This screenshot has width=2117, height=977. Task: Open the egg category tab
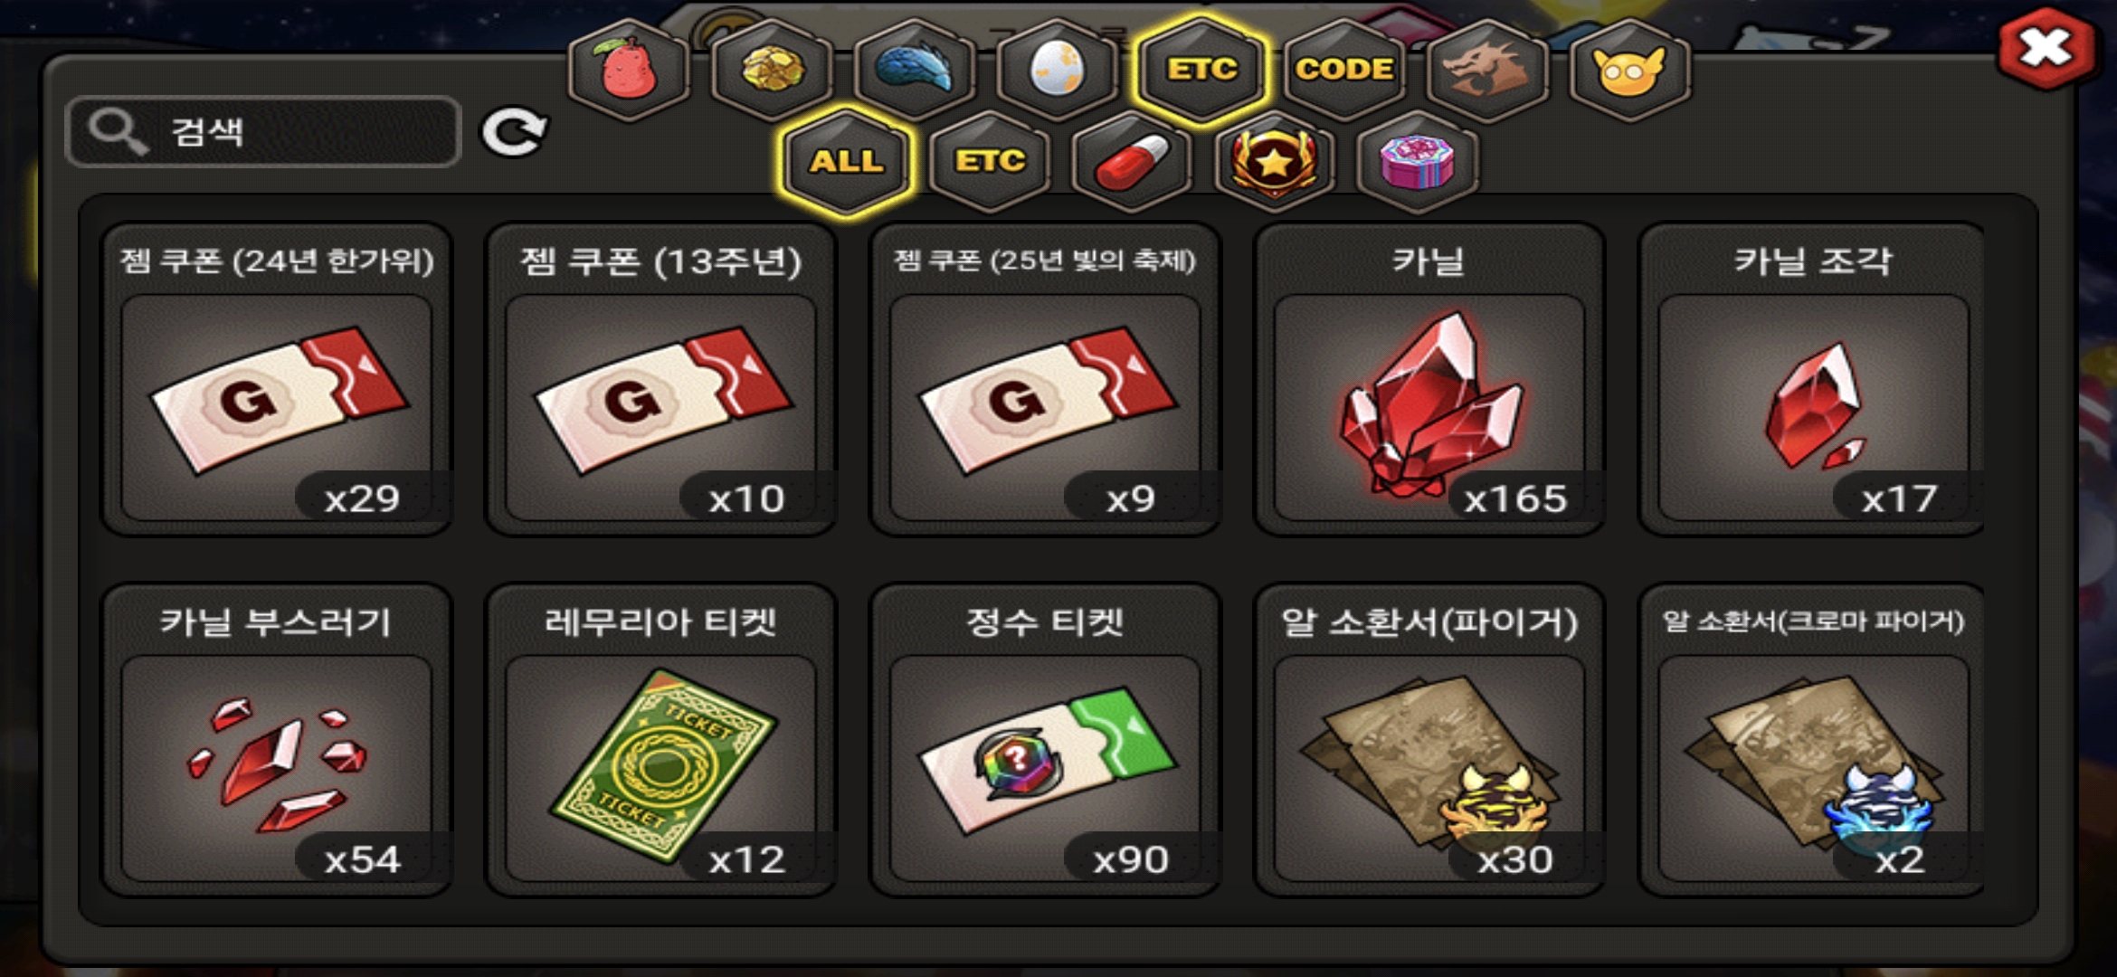[x=1058, y=70]
